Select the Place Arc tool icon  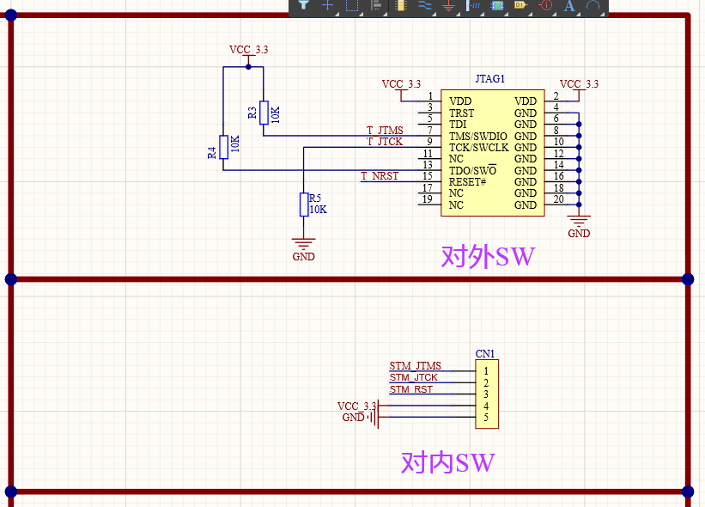tap(594, 6)
